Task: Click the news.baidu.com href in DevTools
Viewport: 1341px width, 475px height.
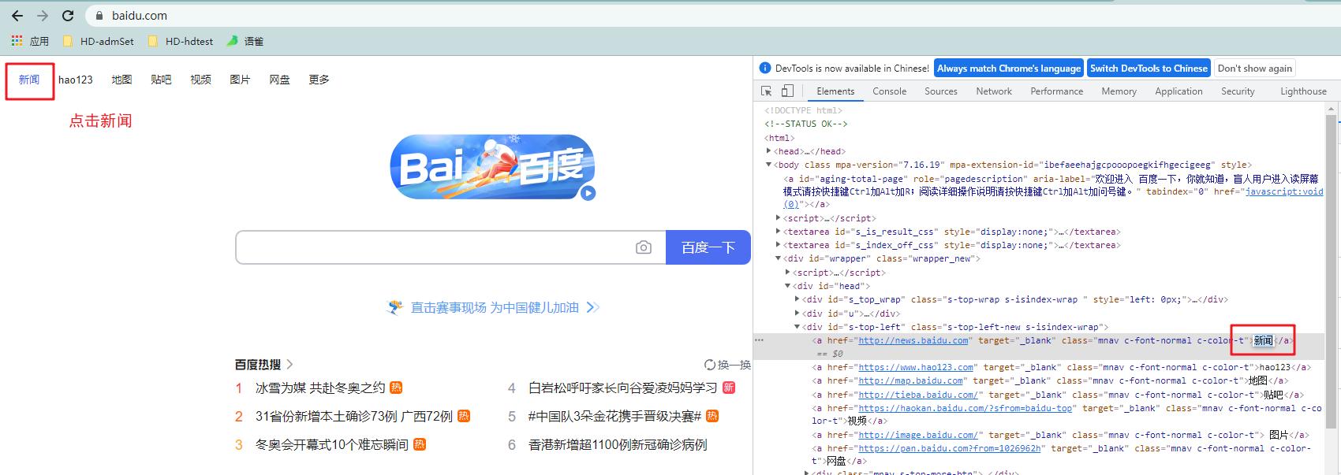Action: [913, 340]
